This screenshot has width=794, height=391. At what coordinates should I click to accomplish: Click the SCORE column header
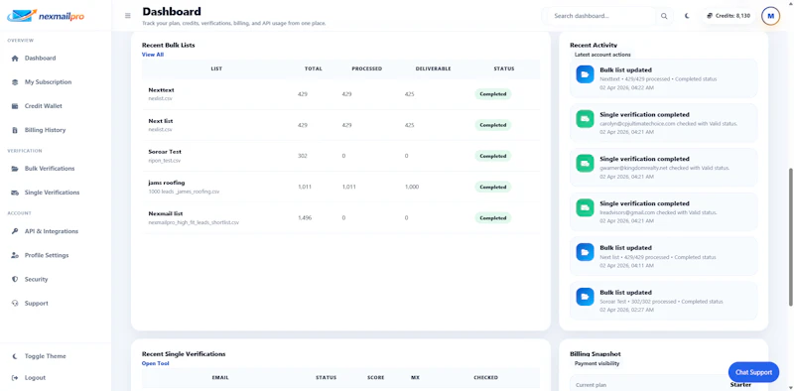(376, 378)
